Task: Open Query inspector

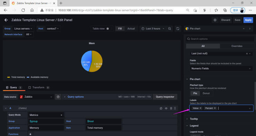Action: (165, 97)
